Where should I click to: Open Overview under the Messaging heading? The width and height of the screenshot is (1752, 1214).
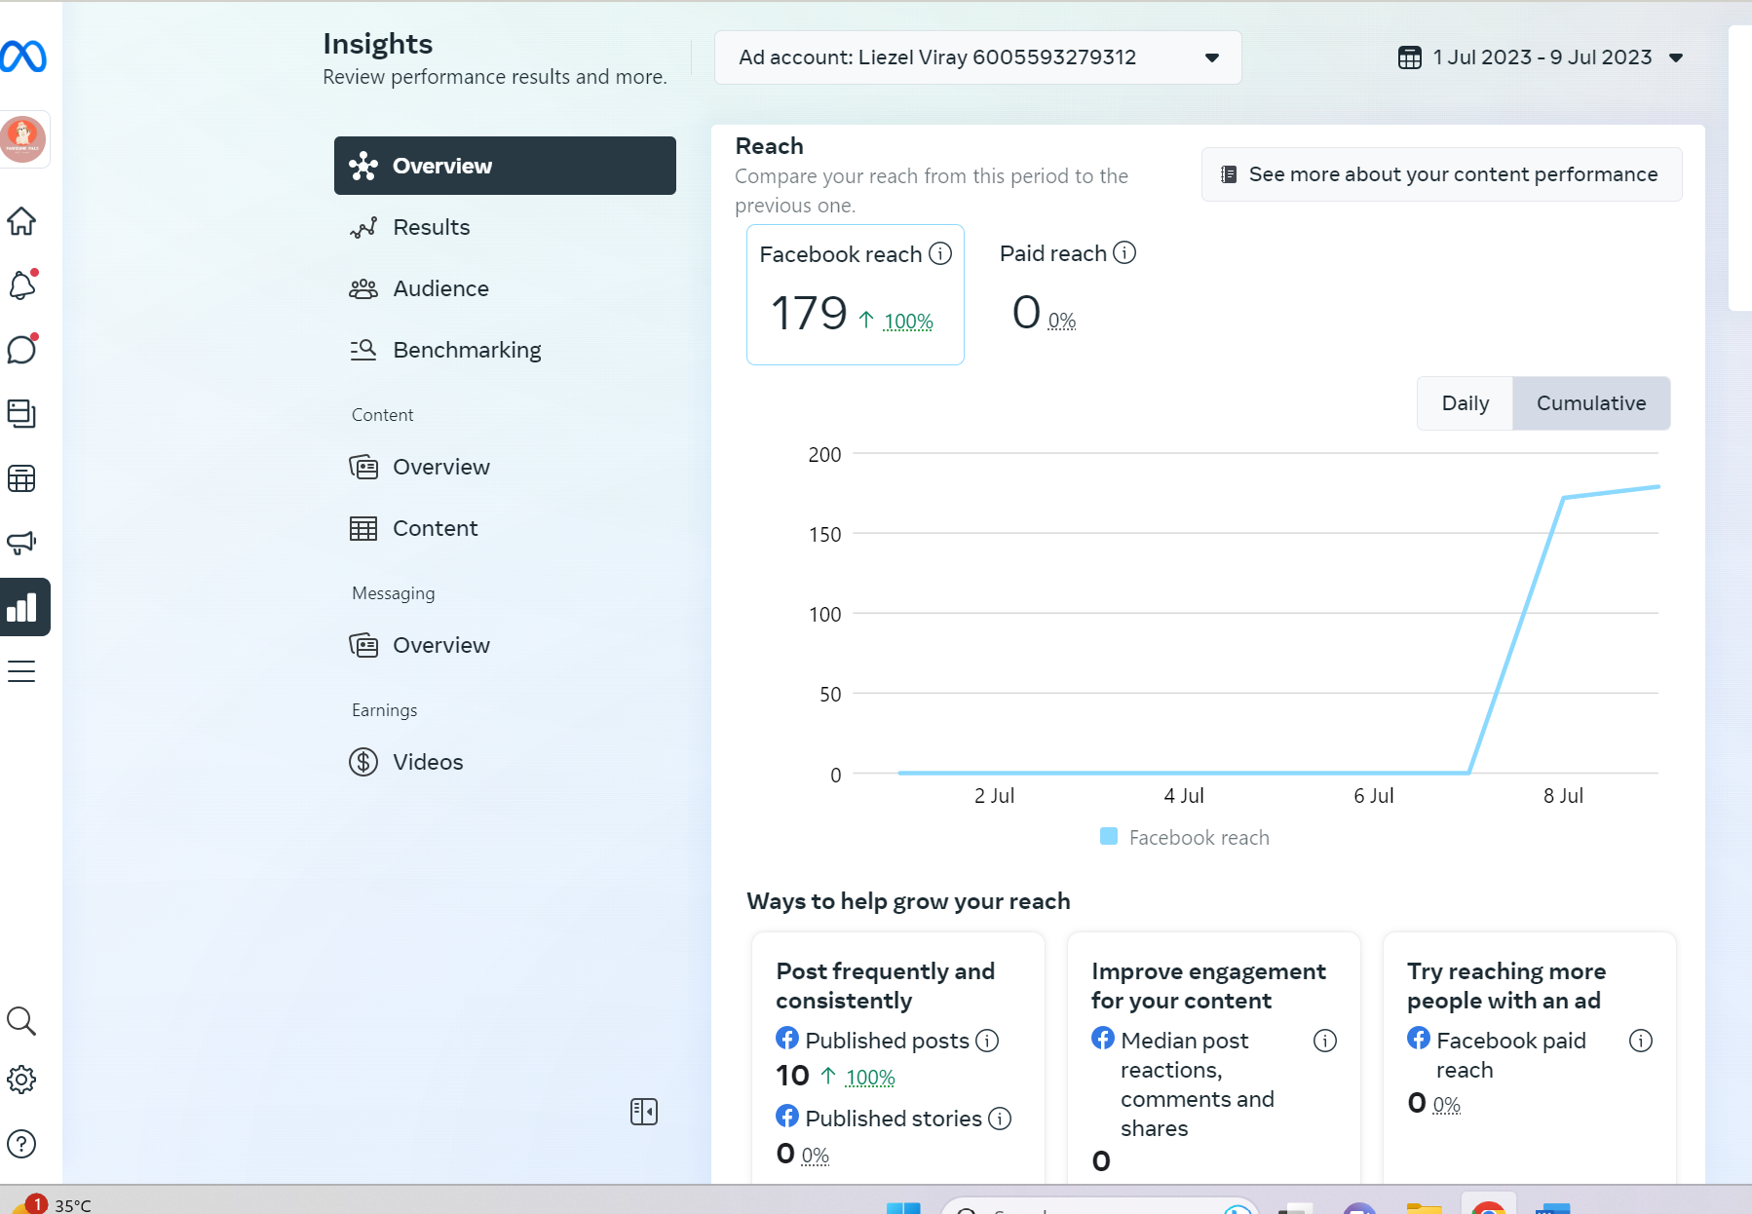pos(505,645)
